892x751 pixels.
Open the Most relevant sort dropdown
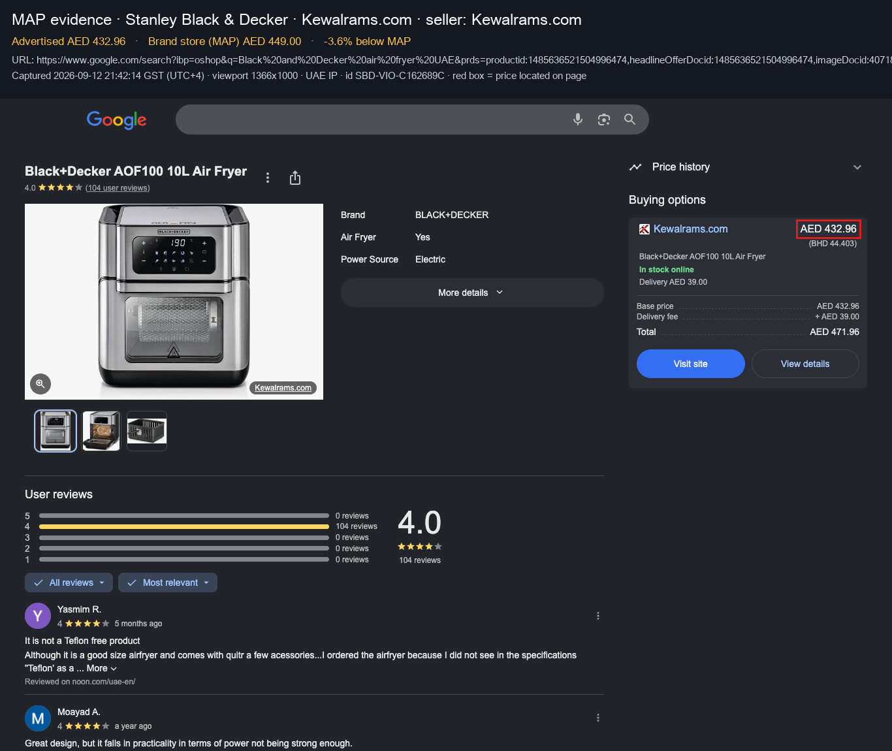pyautogui.click(x=168, y=583)
